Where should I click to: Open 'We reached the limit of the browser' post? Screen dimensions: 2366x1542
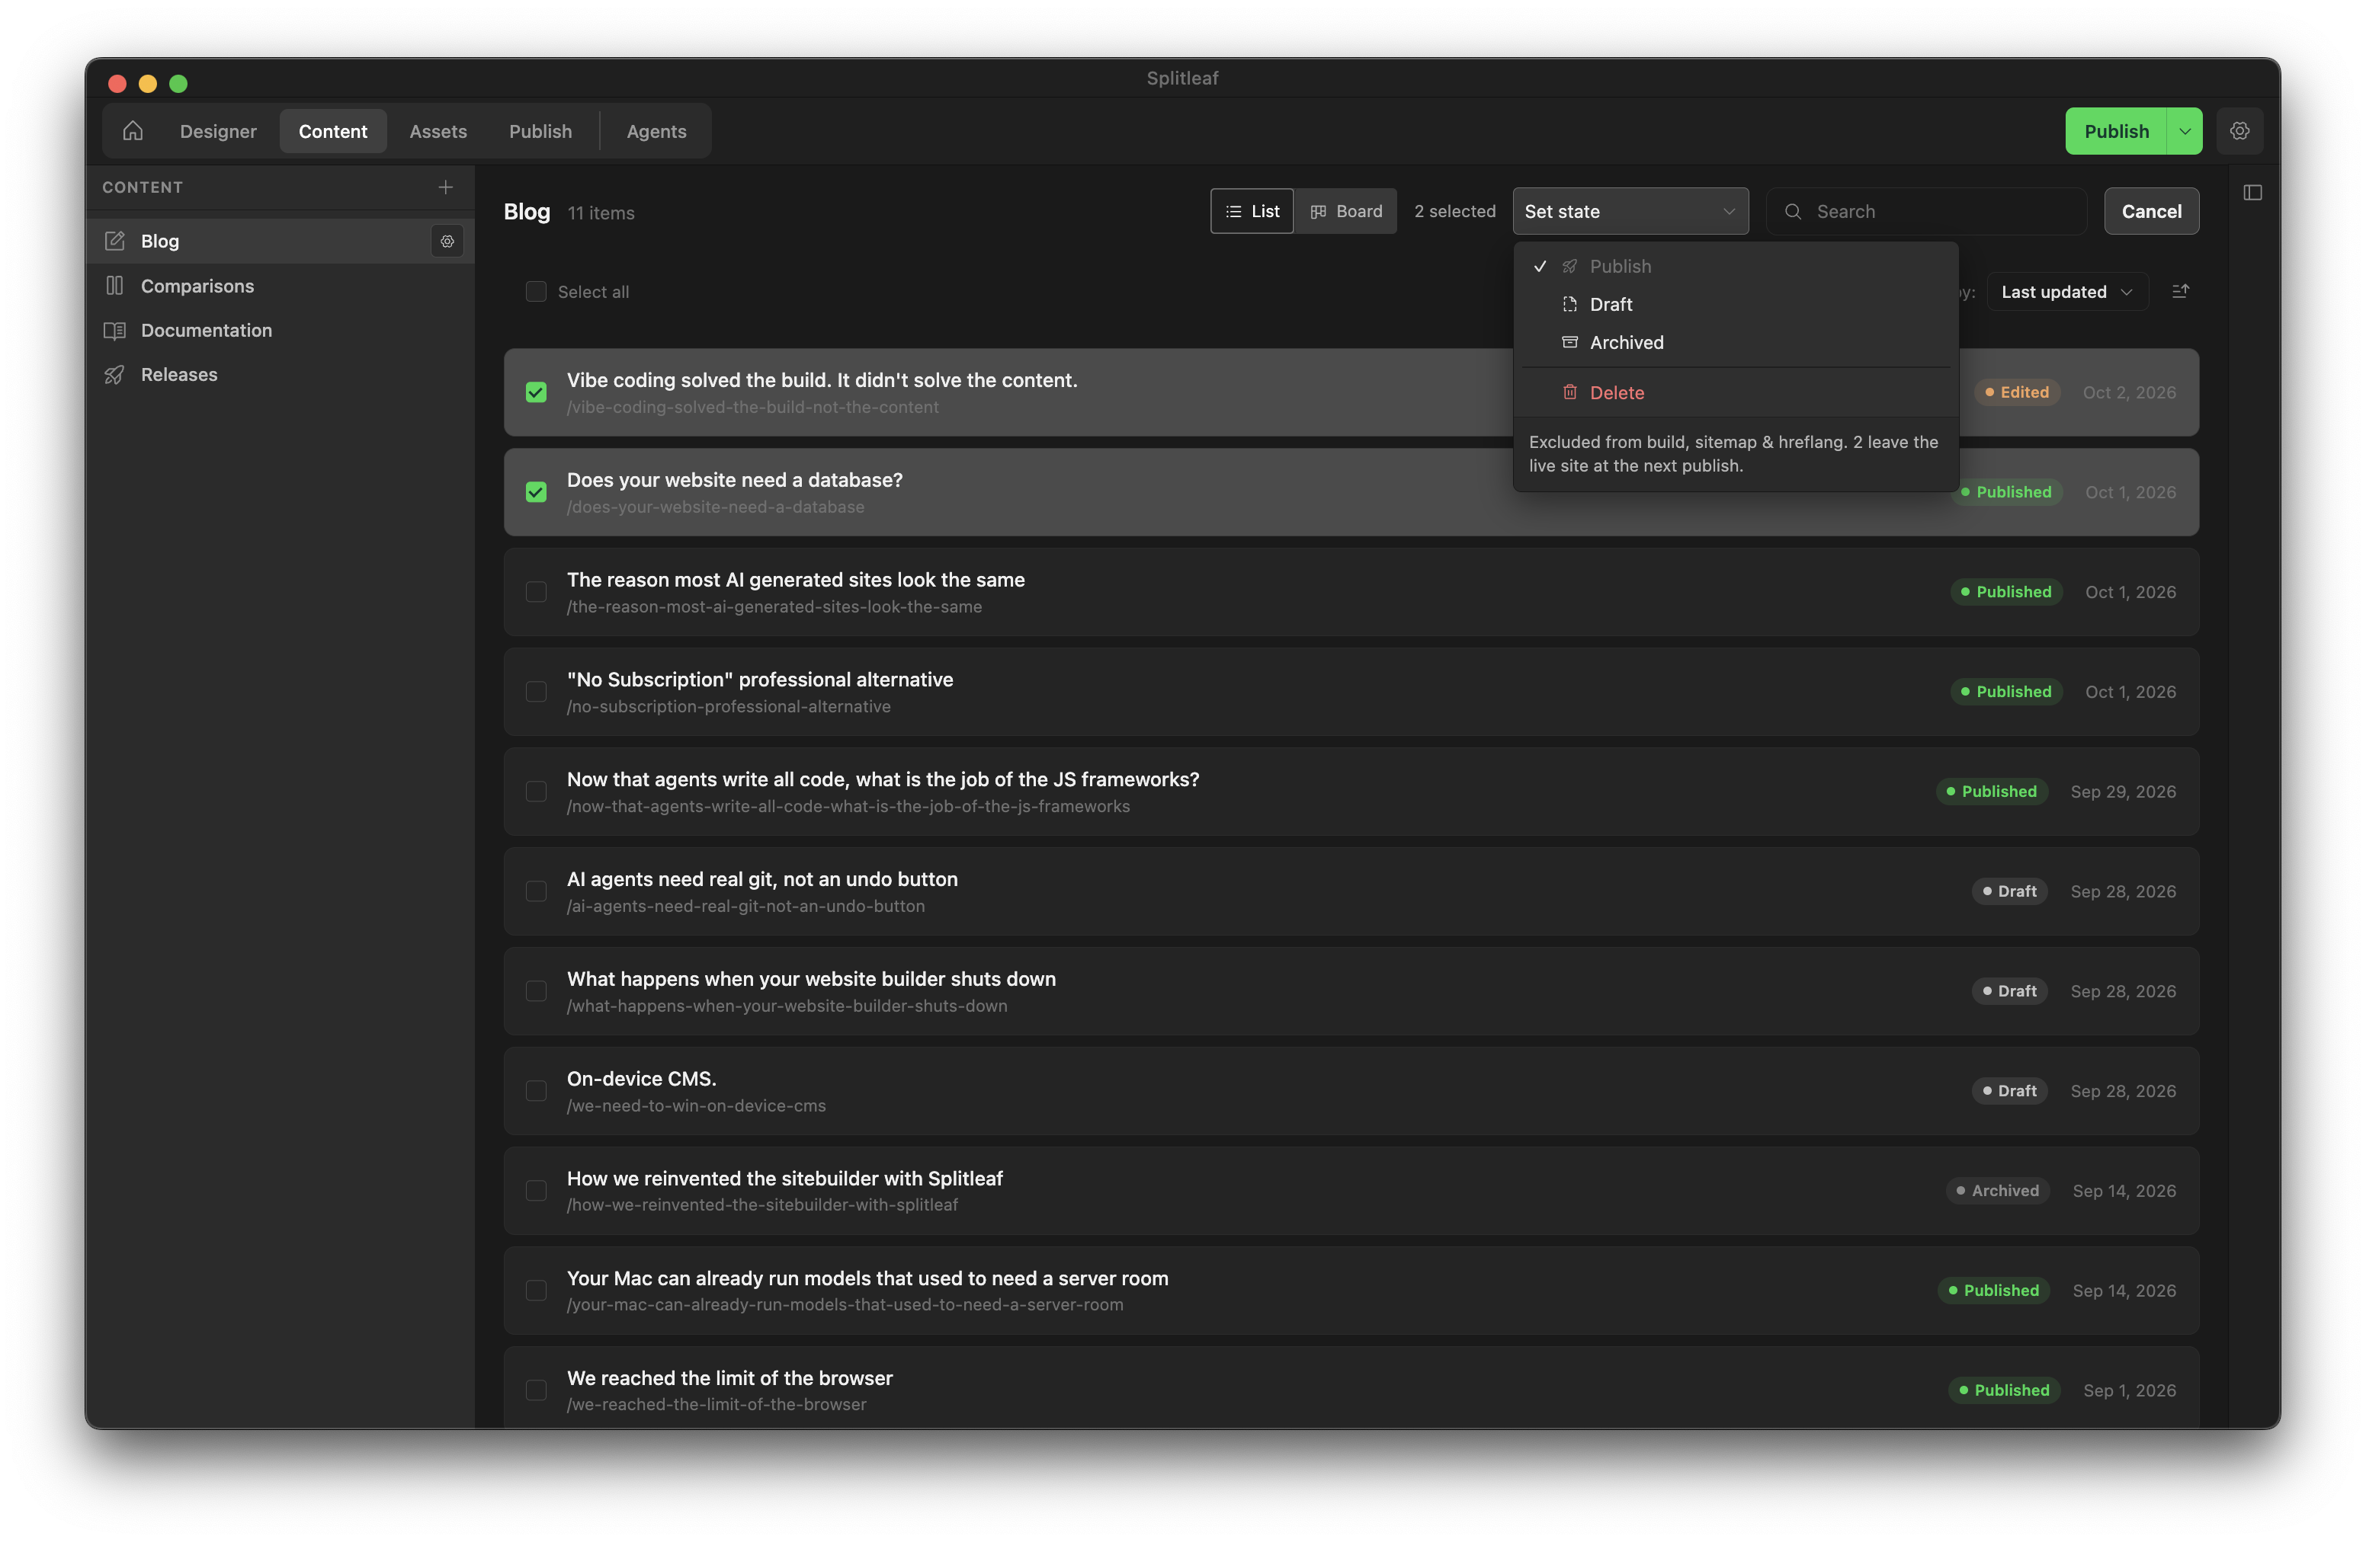coord(1351,1389)
